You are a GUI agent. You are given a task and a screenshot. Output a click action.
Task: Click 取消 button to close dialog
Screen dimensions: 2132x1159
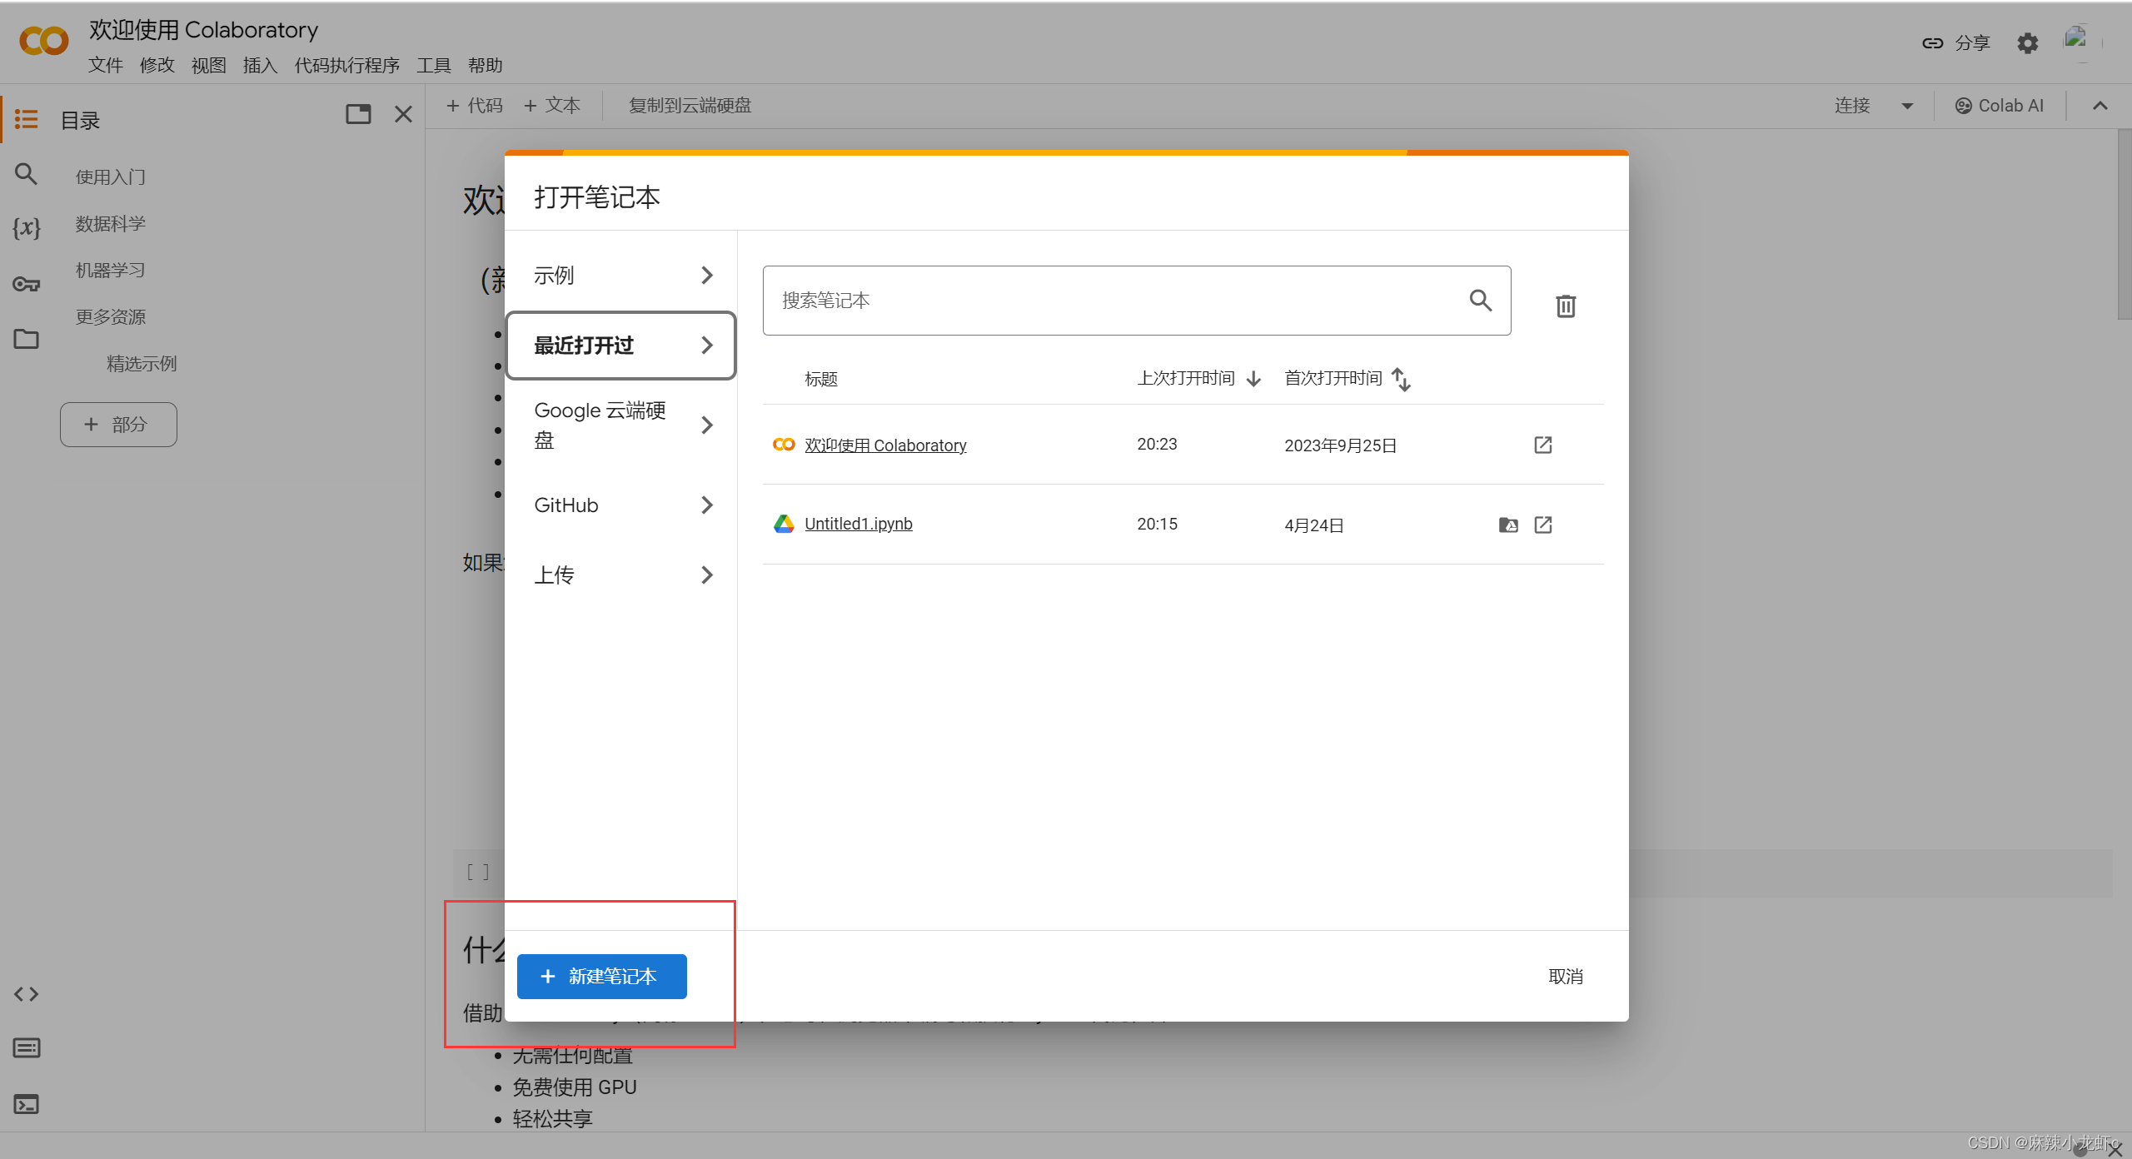pyautogui.click(x=1567, y=977)
